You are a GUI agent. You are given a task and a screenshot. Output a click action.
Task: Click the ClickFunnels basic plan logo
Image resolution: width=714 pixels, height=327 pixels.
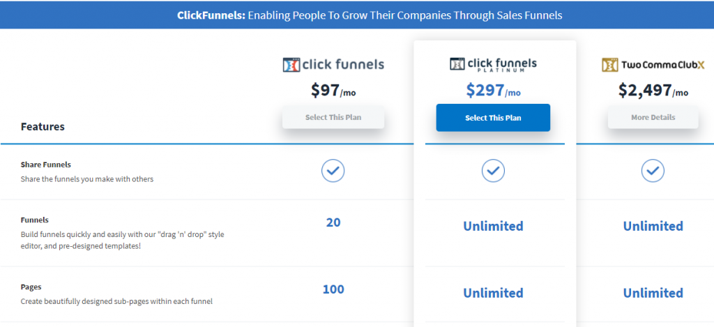pyautogui.click(x=333, y=65)
